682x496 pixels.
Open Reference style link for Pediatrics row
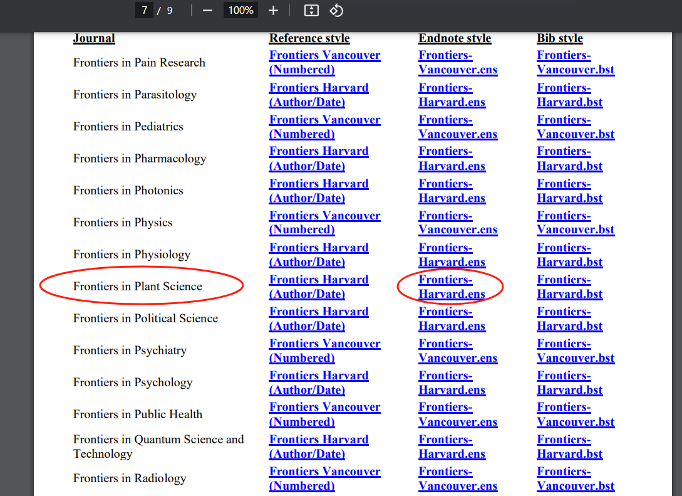(x=325, y=127)
